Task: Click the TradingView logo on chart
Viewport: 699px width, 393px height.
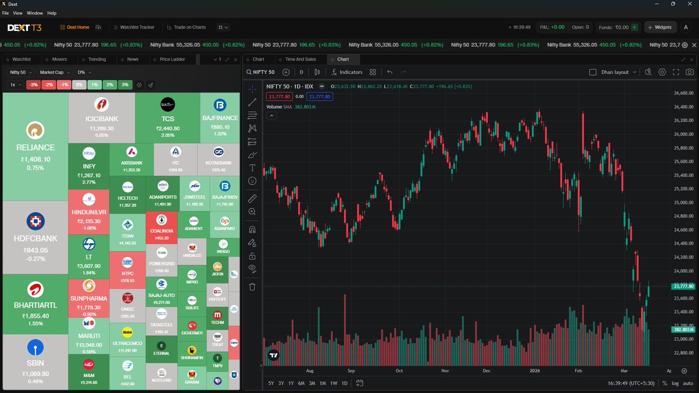Action: coord(273,355)
